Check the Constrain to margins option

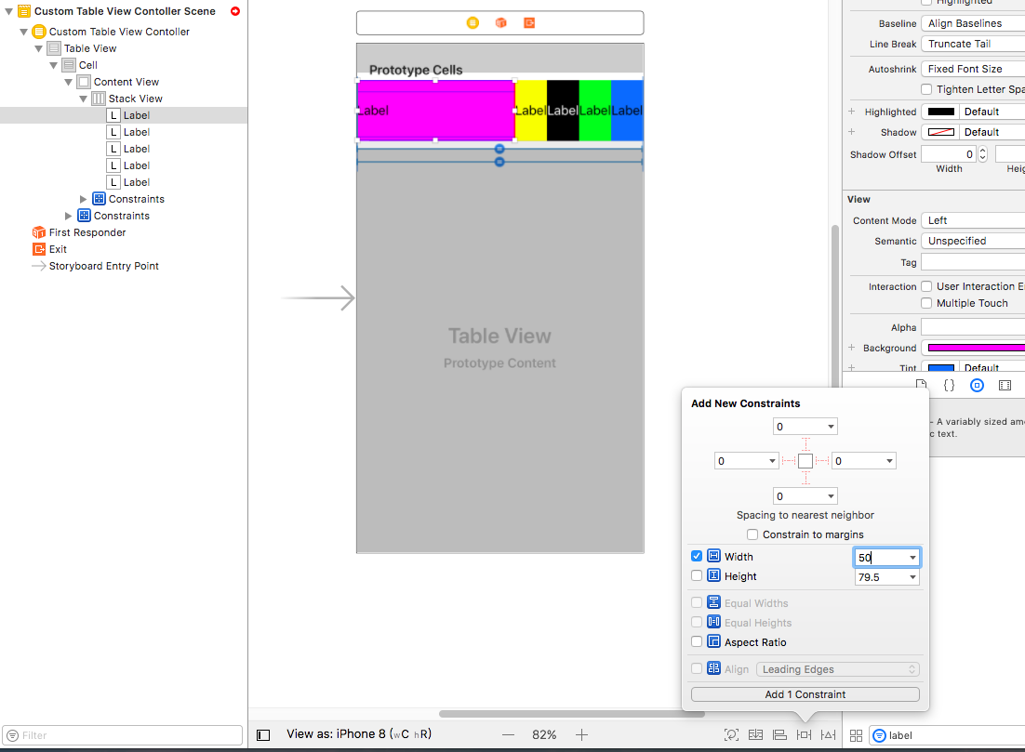click(752, 534)
